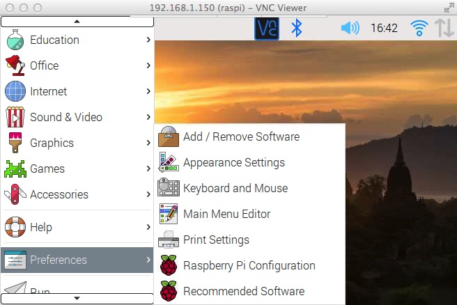Launch Main Menu Editor

226,214
